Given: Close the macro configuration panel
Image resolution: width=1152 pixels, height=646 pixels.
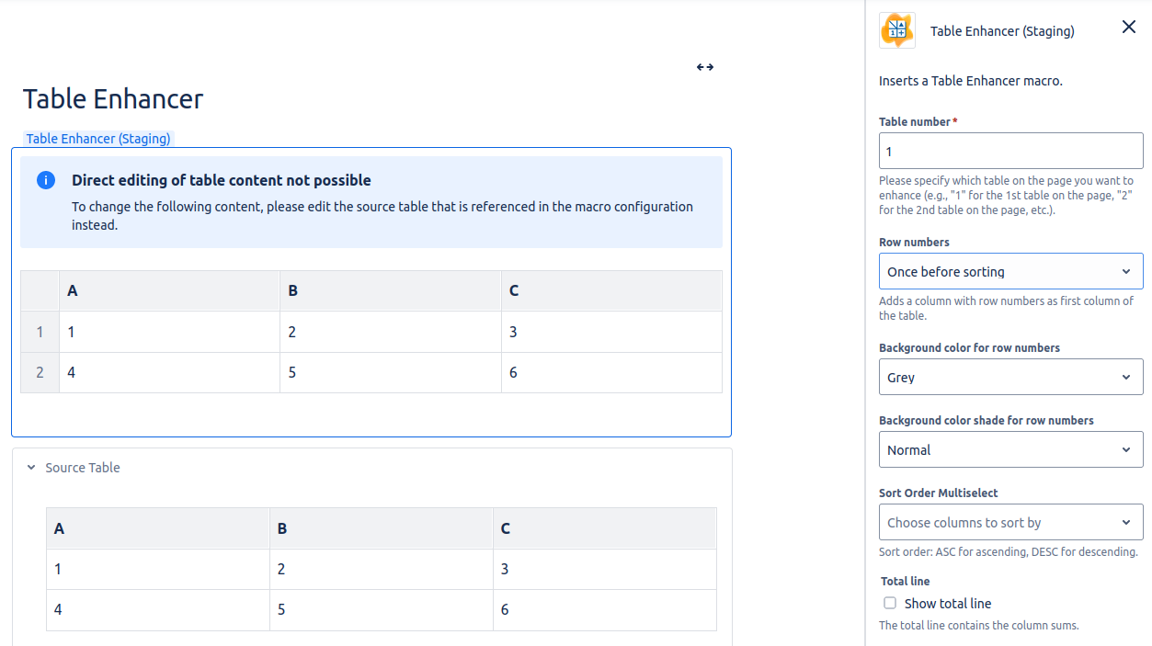Looking at the screenshot, I should tap(1128, 28).
